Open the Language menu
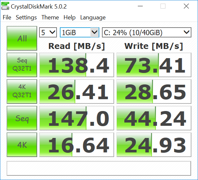 click(x=93, y=17)
